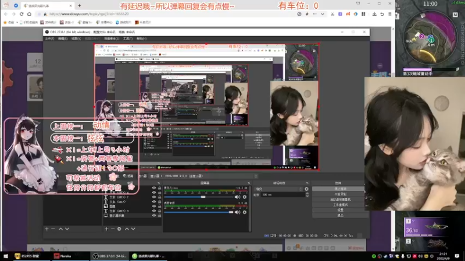Switch to OBS 27.0.1 taskbar button
Screen dimensions: 465x261
point(109,256)
